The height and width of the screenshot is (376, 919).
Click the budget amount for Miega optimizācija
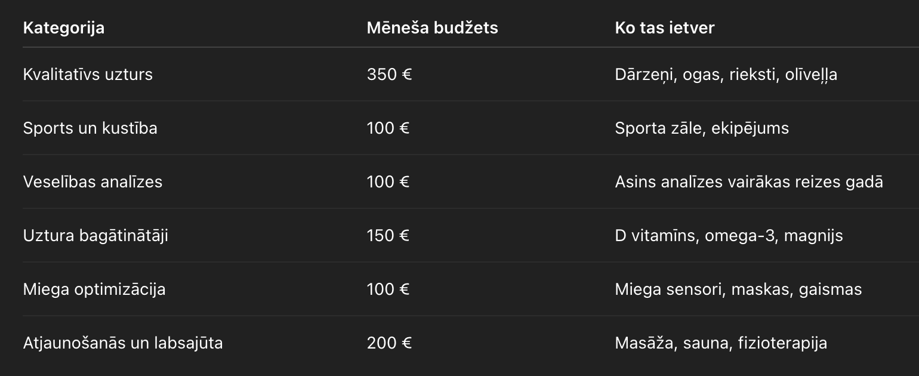coord(388,289)
